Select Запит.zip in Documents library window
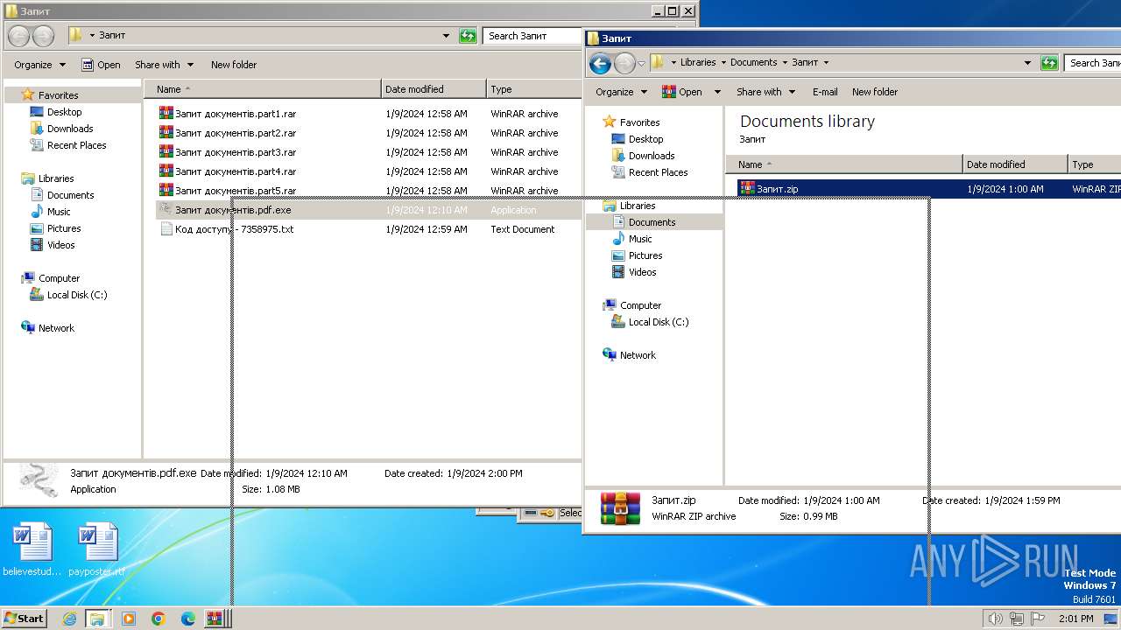 [x=769, y=189]
